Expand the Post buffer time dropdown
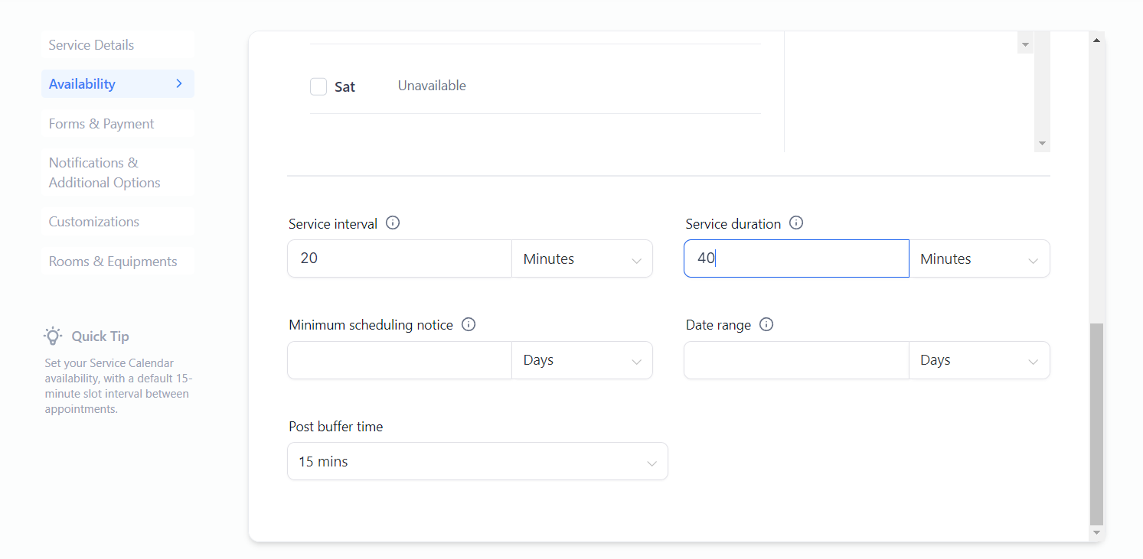Screen dimensions: 1143x559 pyautogui.click(x=477, y=462)
